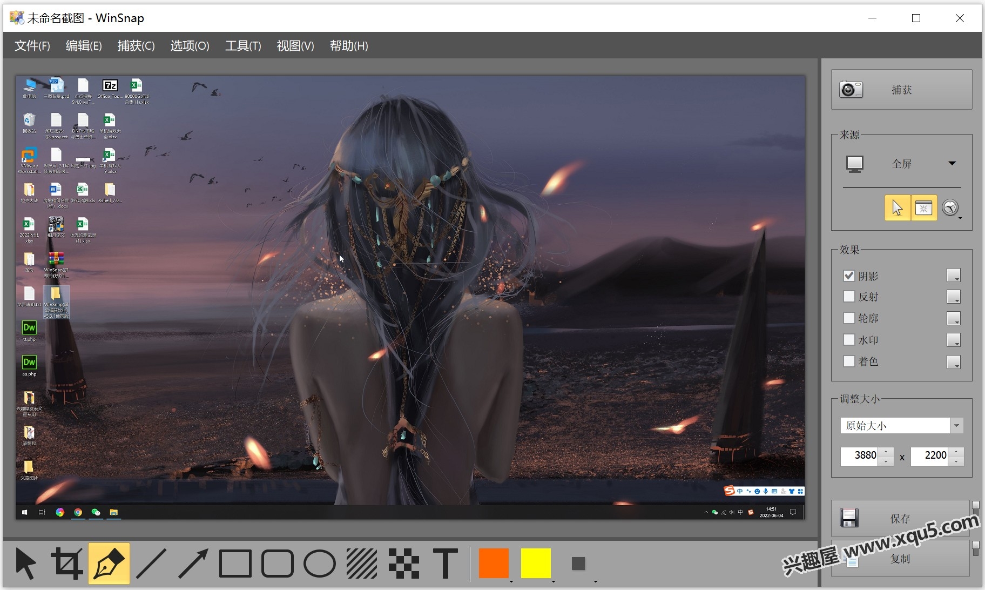The width and height of the screenshot is (985, 590).
Task: Open the 选项(O) menu
Action: tap(190, 46)
